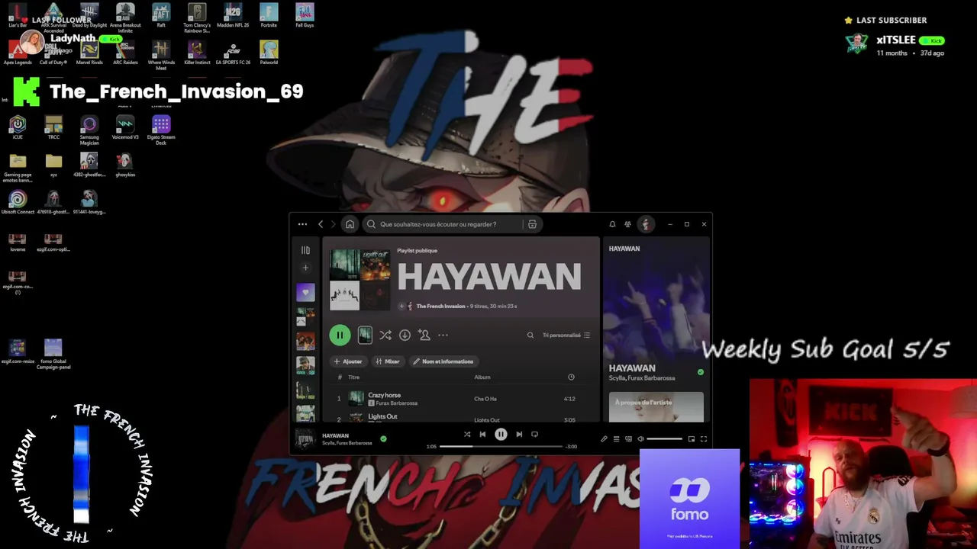Toggle shuffle in the playlist action row

click(385, 335)
